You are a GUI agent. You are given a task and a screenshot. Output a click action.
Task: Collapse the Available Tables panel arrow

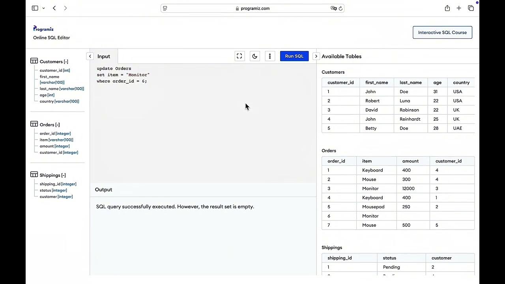(316, 56)
